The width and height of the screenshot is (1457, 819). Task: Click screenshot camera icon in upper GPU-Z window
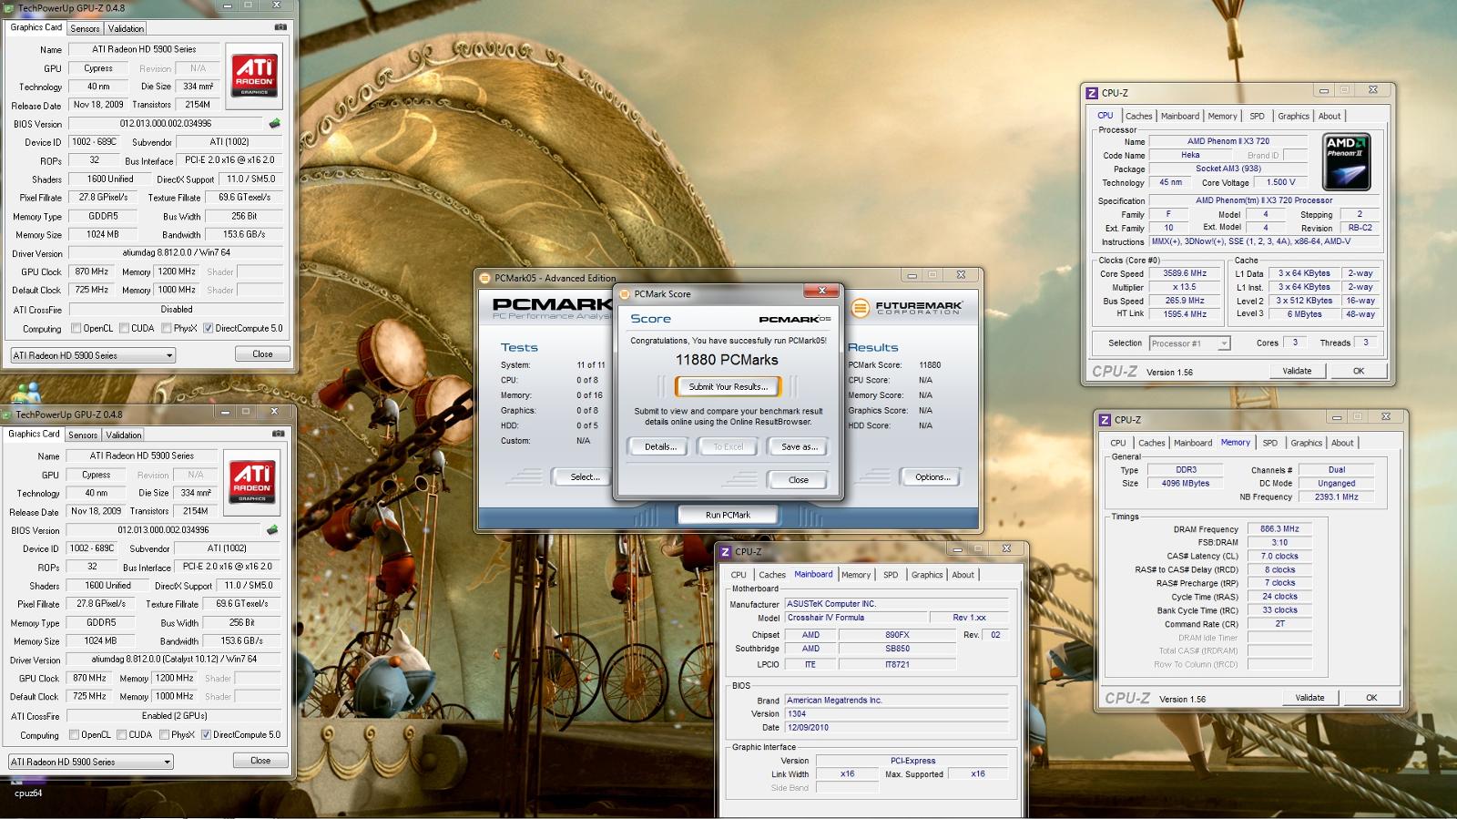[280, 27]
